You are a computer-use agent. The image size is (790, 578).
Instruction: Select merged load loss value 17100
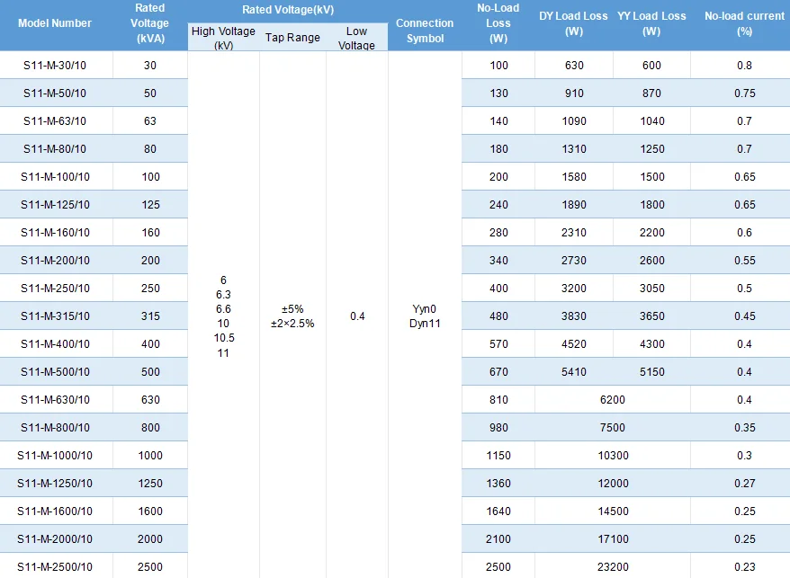pos(613,539)
